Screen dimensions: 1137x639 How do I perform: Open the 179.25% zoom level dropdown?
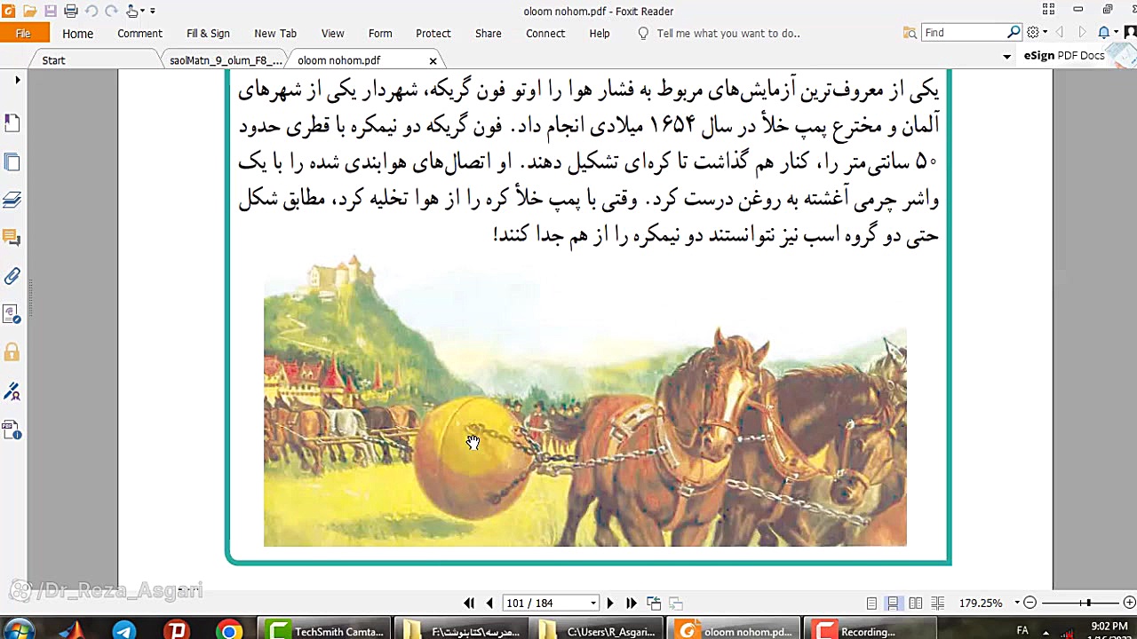pos(1016,603)
